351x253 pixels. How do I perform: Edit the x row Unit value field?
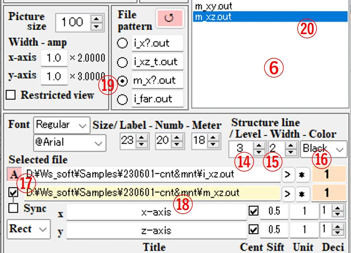pyautogui.click(x=304, y=211)
